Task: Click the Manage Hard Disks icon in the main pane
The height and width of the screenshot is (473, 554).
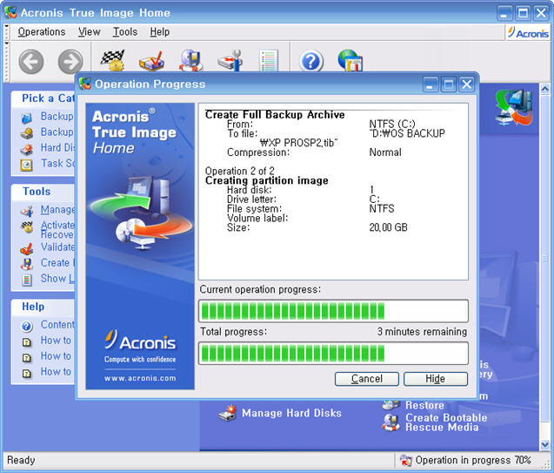Action: click(228, 413)
